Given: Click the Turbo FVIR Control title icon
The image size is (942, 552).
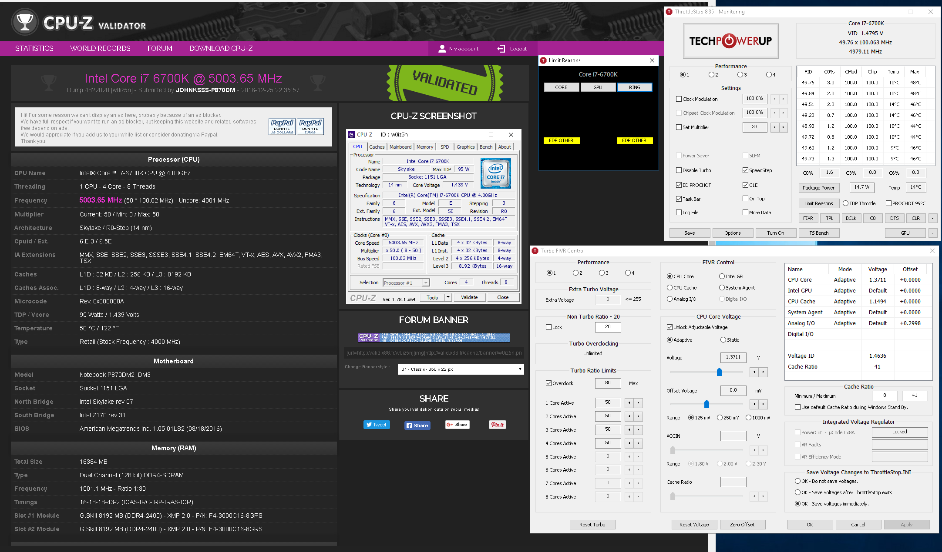Looking at the screenshot, I should [x=535, y=251].
